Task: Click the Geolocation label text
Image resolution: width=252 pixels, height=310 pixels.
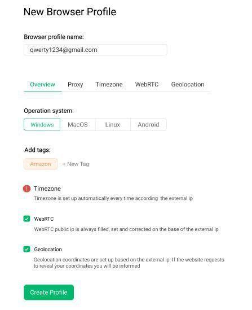Action: click(x=48, y=250)
